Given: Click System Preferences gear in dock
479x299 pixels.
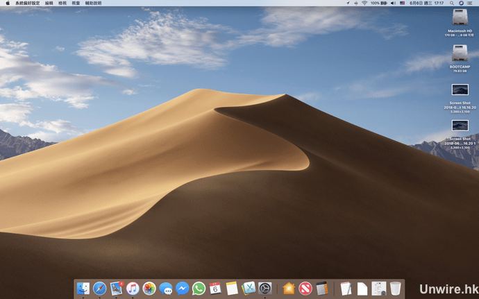Looking at the screenshot, I should [265, 289].
